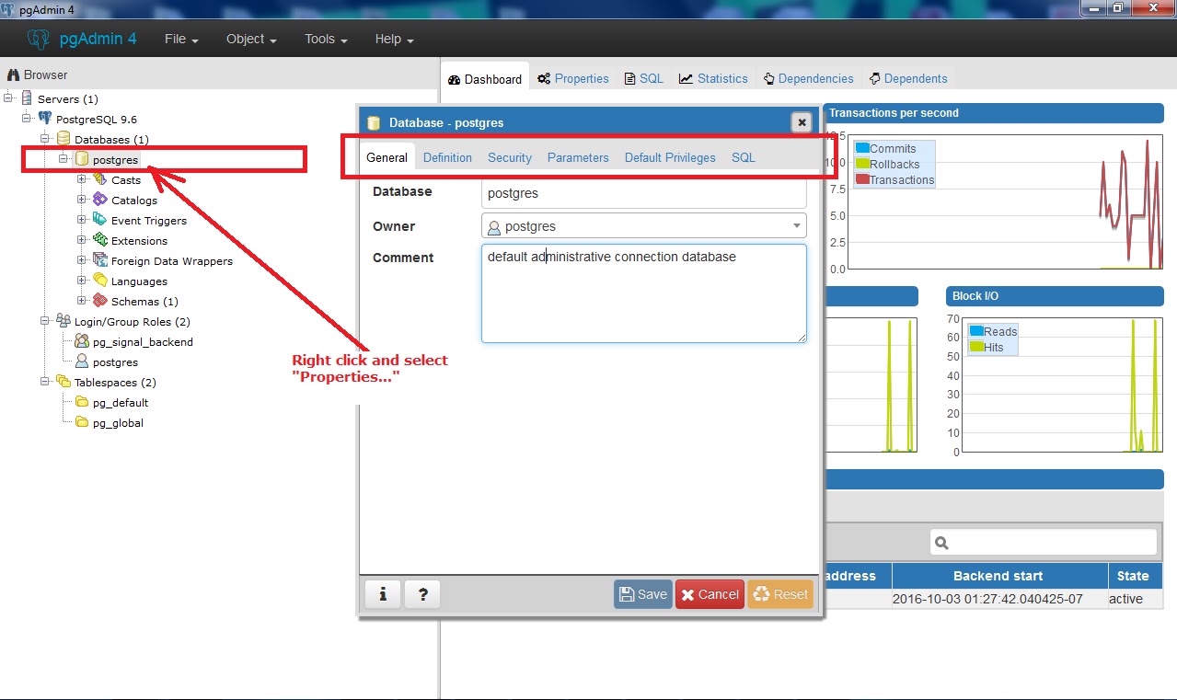Open the info dialog via the i icon
1177x700 pixels.
point(383,594)
